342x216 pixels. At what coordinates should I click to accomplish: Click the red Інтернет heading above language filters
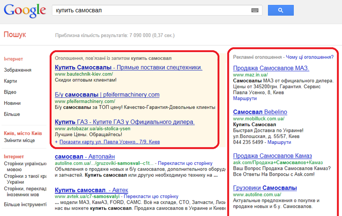14,157
